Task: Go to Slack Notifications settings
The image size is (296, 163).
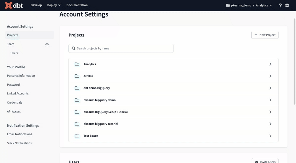Action: [x=19, y=143]
